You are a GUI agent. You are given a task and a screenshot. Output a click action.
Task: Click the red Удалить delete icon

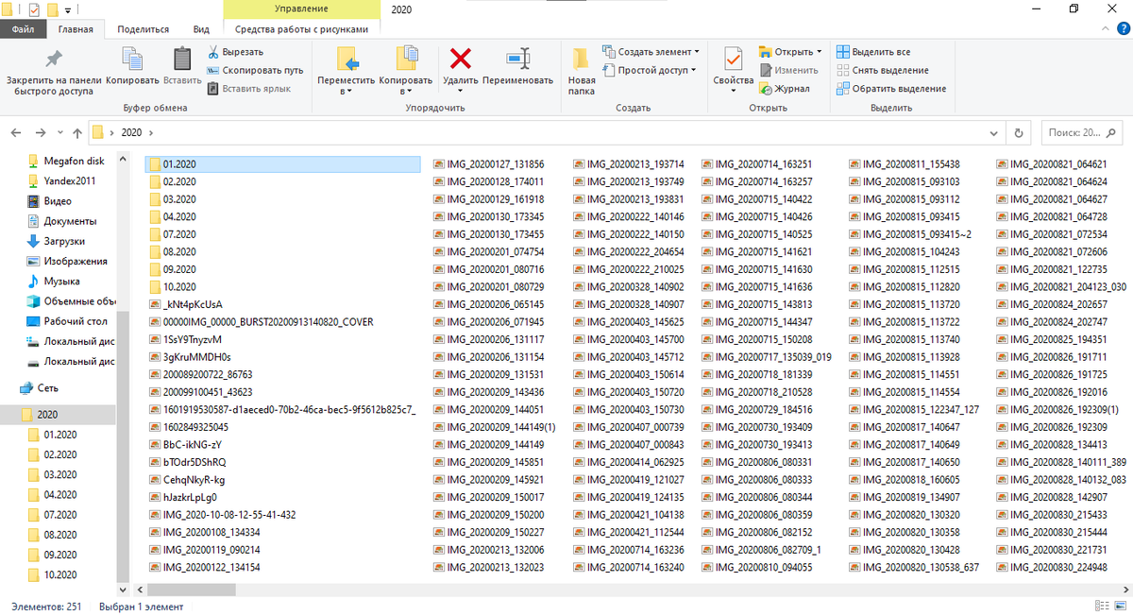(x=460, y=59)
